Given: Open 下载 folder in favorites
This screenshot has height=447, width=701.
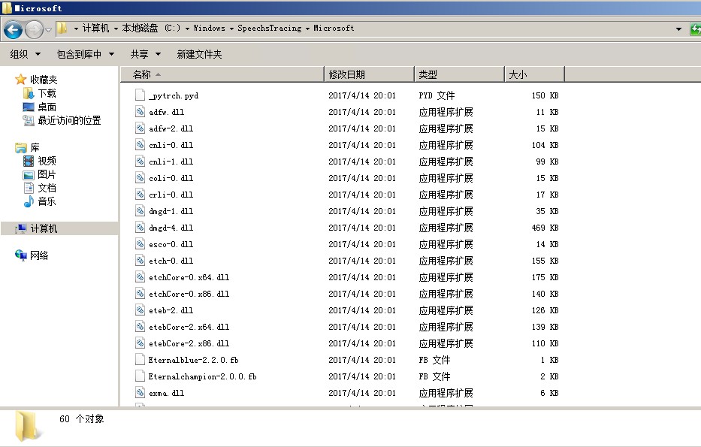Looking at the screenshot, I should [47, 93].
